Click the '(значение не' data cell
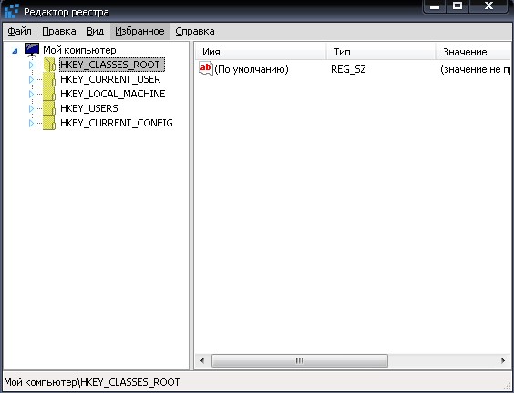 coord(476,69)
